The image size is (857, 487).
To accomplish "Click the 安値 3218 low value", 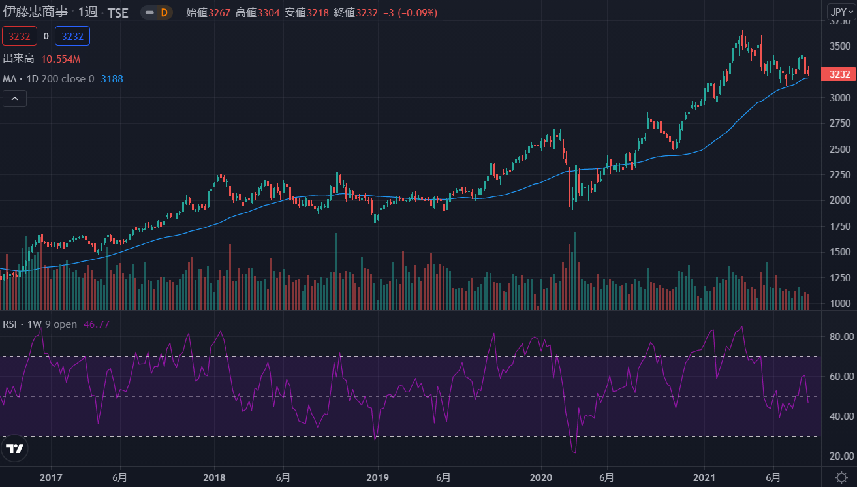I will 307,12.
